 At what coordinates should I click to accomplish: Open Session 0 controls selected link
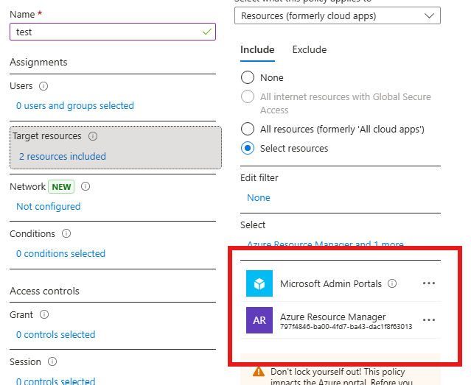tap(55, 381)
